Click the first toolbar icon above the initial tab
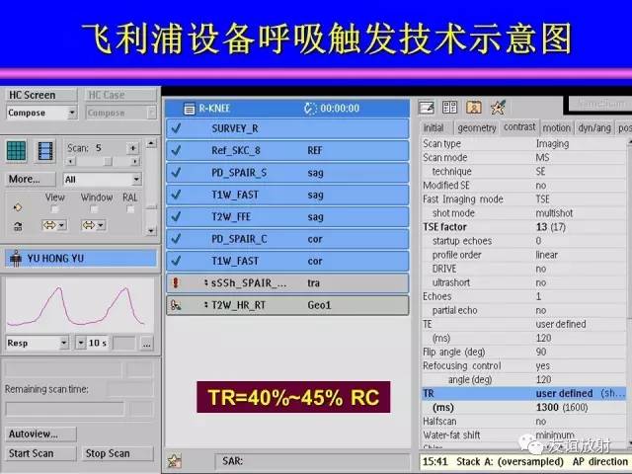The height and width of the screenshot is (474, 632). (x=427, y=108)
